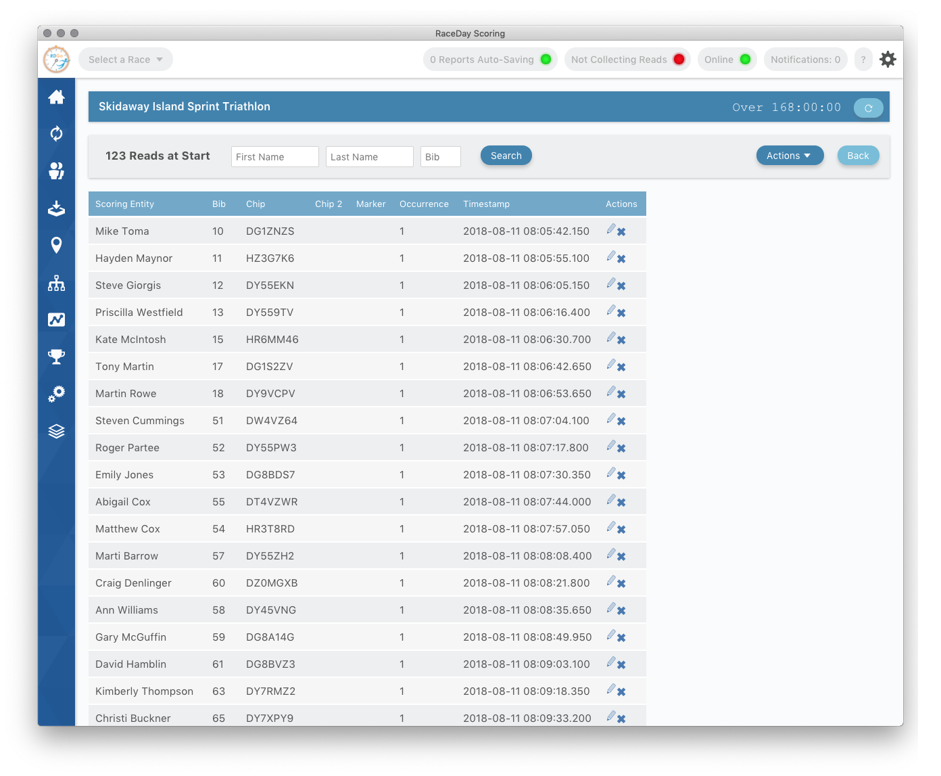Edit Emily Jones's read
Screen dimensions: 941x776
coord(611,472)
